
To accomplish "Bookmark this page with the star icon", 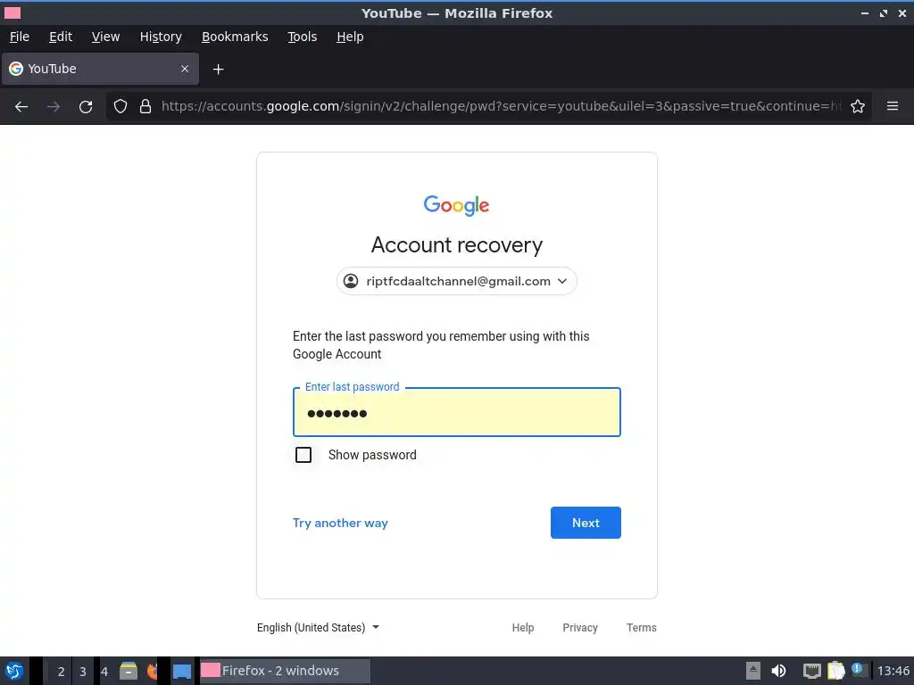I will point(858,106).
